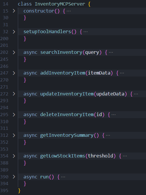Click the searchInventory method name
This screenshot has width=146, height=195.
tap(61, 52)
